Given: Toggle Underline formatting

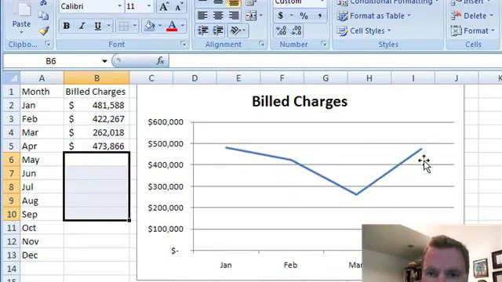Looking at the screenshot, I should [x=97, y=26].
